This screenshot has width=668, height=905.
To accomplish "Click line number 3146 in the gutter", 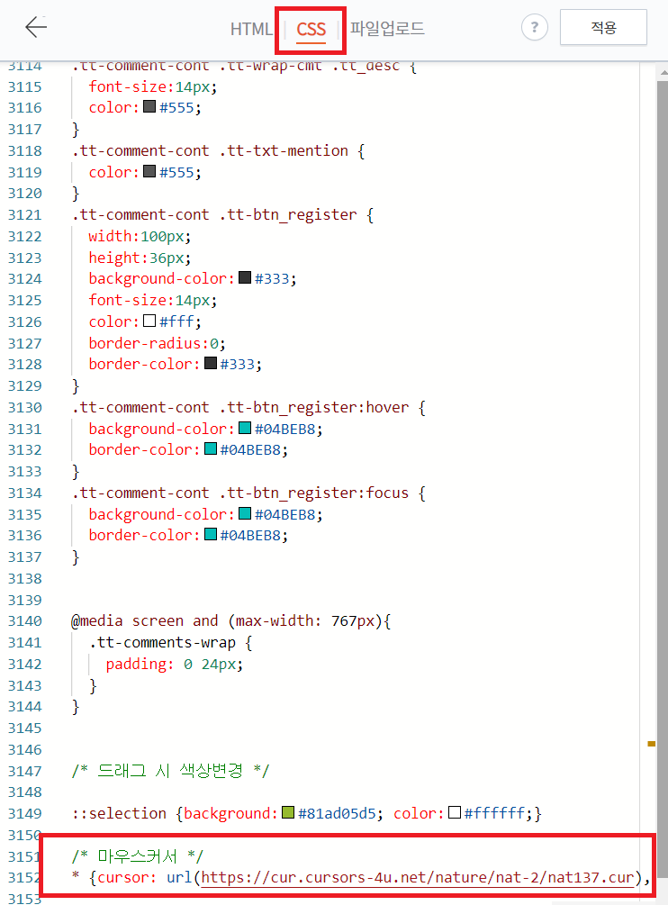I will [x=25, y=750].
